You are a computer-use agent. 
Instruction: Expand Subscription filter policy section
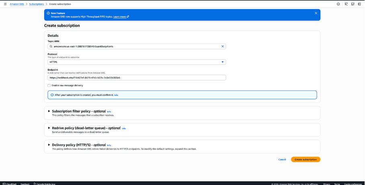(49, 111)
